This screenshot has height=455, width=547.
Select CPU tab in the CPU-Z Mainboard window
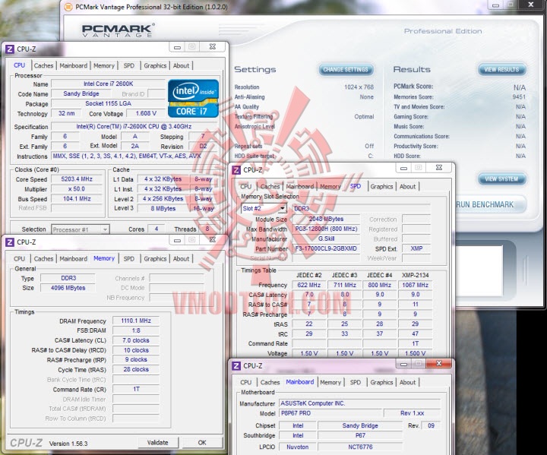point(246,382)
